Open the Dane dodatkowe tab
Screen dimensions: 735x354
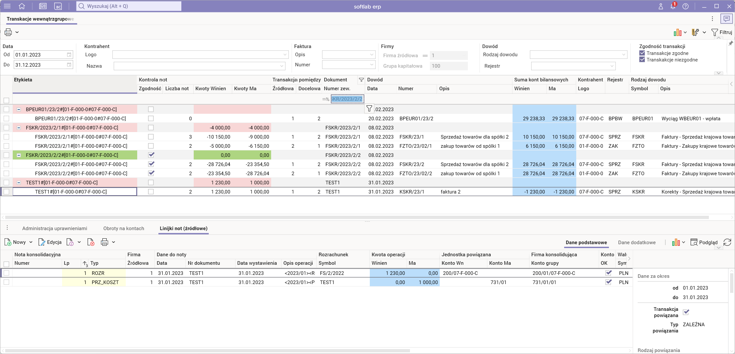[637, 242]
